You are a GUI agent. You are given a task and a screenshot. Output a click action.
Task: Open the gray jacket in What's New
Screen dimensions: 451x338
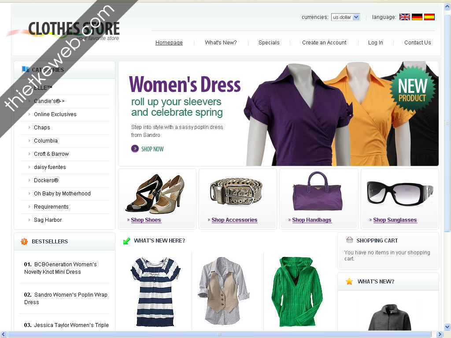[389, 317]
